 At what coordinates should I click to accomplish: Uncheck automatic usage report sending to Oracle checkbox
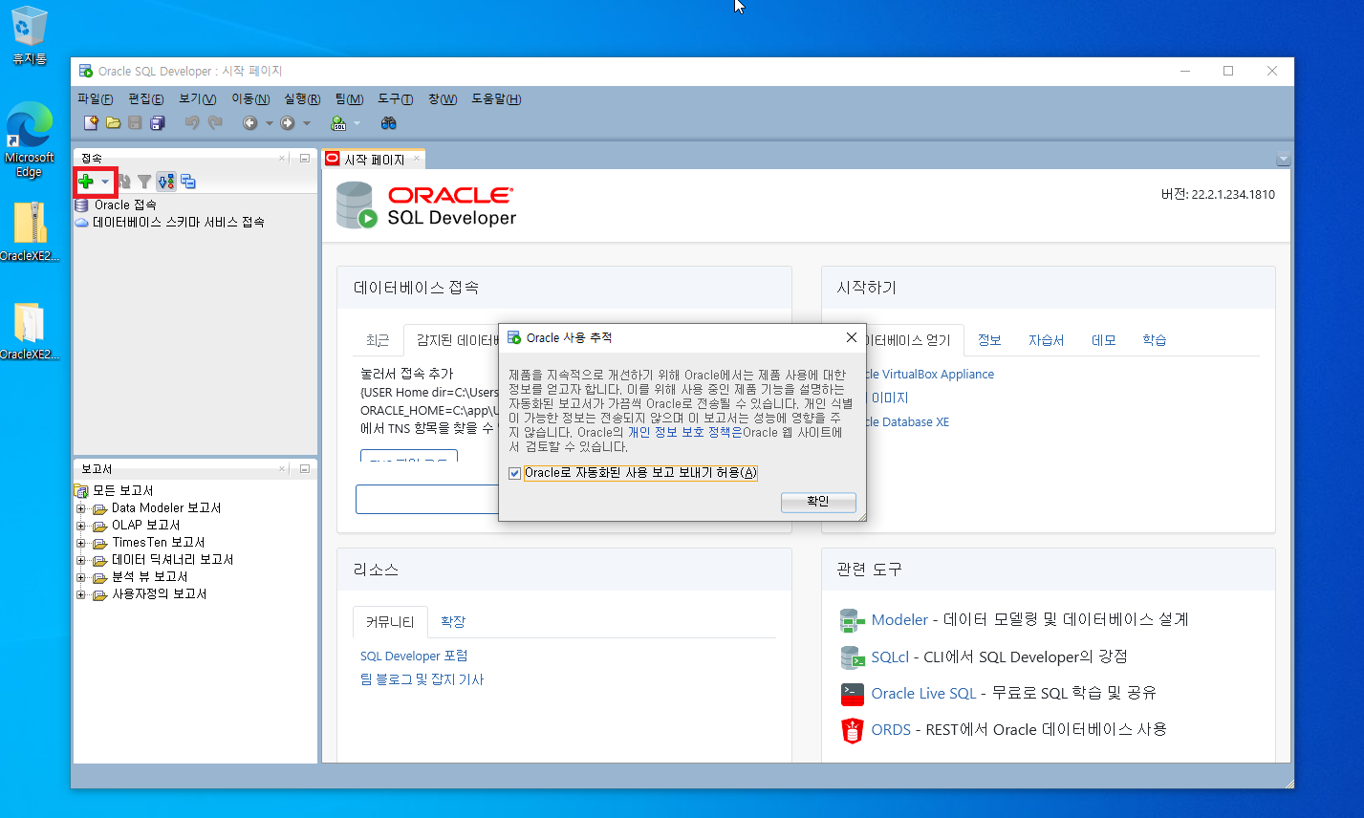(515, 473)
